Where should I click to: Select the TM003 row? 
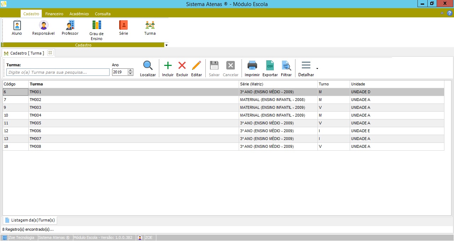point(223,107)
